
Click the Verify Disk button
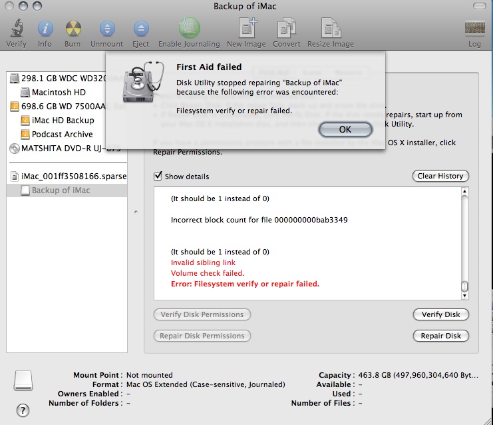pyautogui.click(x=440, y=314)
